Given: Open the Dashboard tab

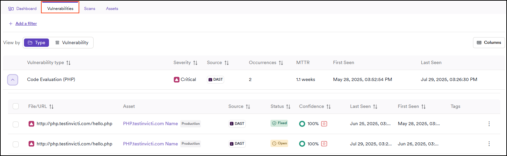Looking at the screenshot, I should tap(22, 9).
